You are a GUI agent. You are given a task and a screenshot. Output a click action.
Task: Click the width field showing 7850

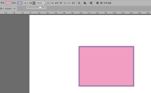(x=54, y=3)
